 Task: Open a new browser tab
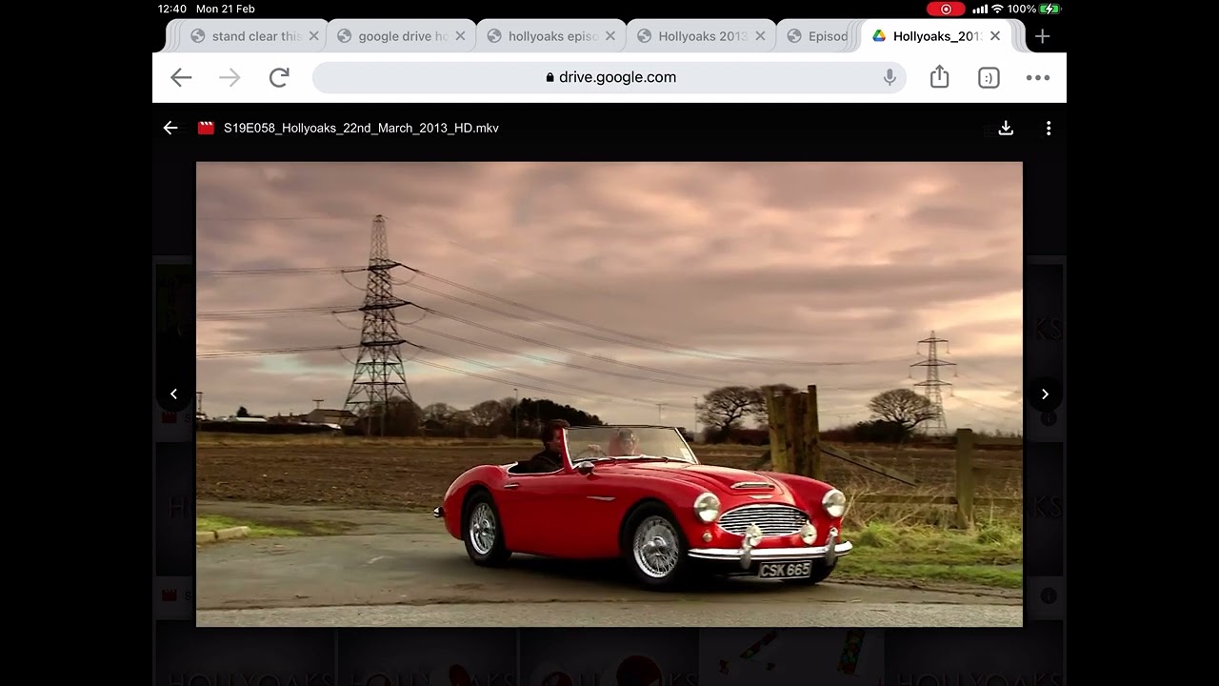click(1043, 36)
